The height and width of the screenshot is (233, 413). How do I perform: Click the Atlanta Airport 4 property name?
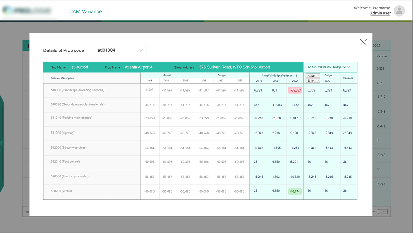coord(138,67)
